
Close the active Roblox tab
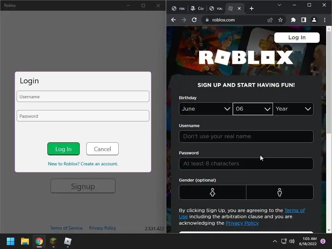pos(239,8)
